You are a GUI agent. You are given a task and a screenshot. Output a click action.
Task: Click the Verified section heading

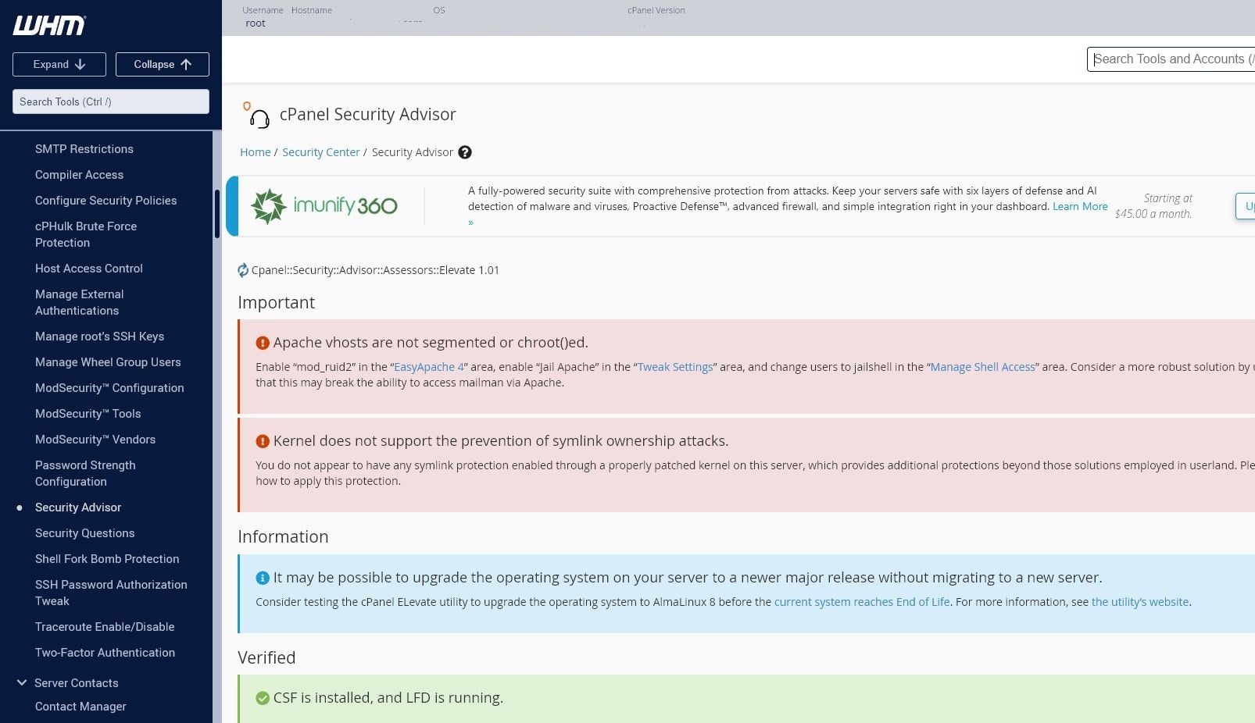pos(266,658)
